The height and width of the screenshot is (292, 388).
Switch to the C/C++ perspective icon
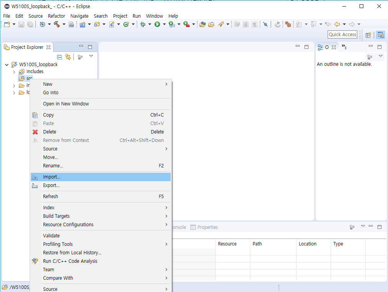coord(381,35)
